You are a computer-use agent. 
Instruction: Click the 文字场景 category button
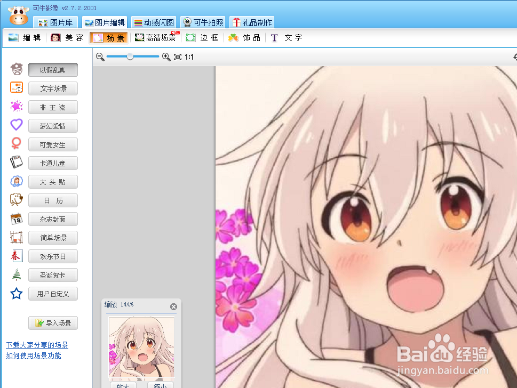53,88
